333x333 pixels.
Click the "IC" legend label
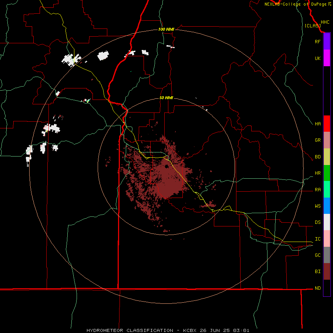pos(318,239)
